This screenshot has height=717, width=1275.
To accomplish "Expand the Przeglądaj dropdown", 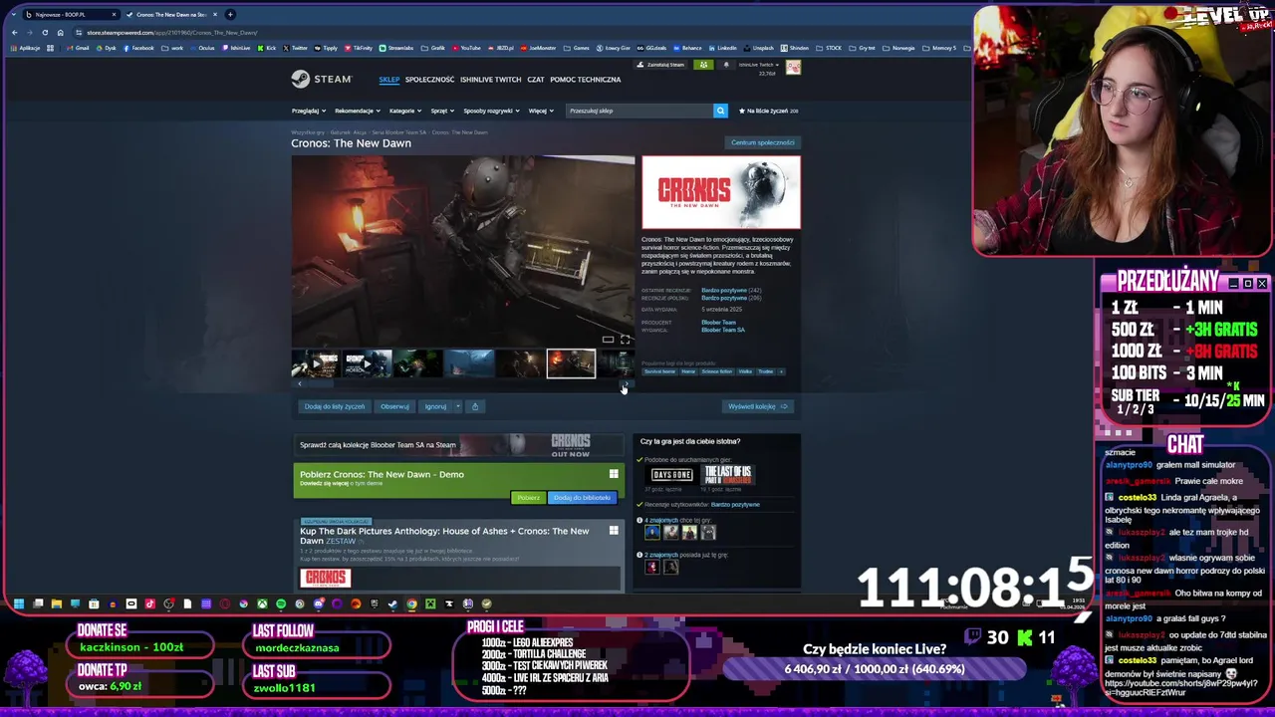I will pos(308,111).
